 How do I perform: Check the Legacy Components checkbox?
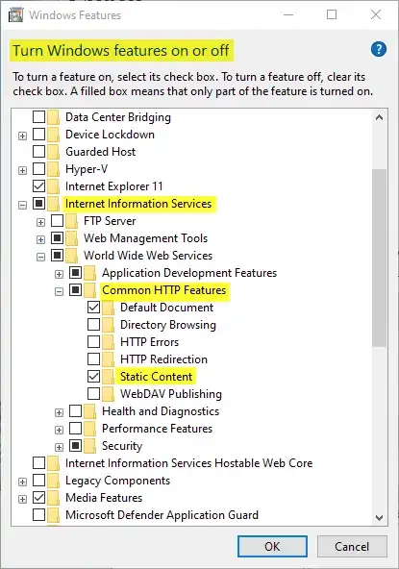pyautogui.click(x=38, y=481)
